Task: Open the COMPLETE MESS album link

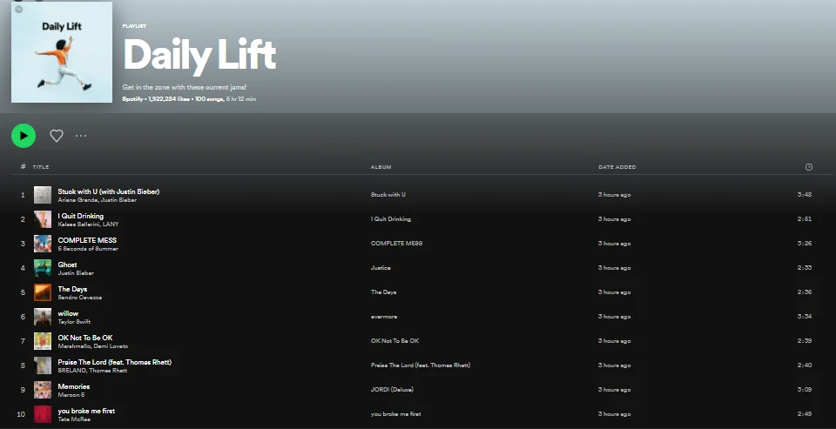Action: point(396,244)
